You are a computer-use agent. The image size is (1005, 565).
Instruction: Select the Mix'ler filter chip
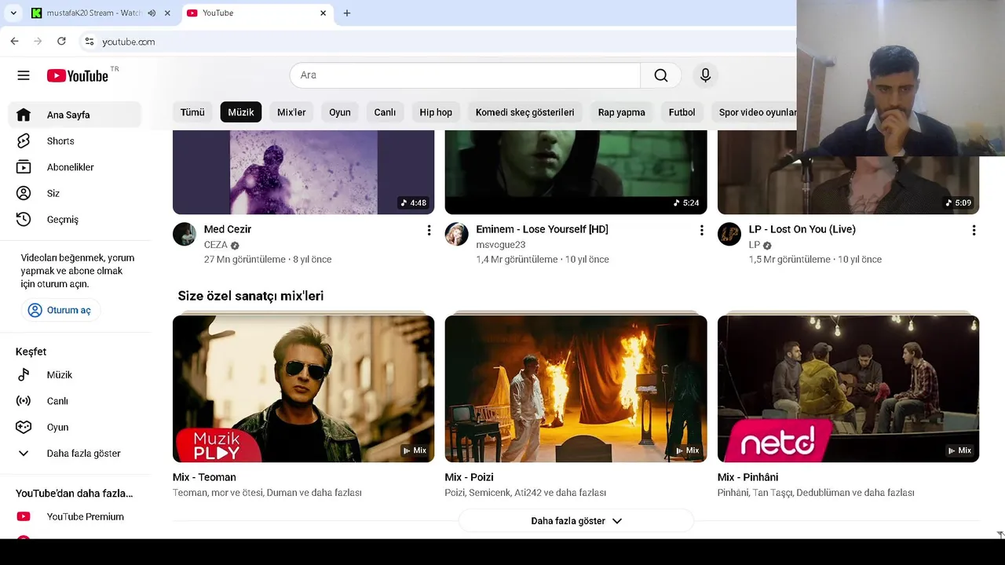[291, 112]
